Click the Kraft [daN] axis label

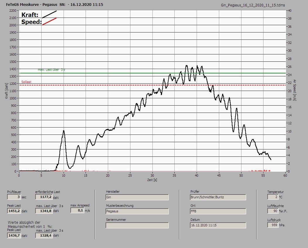[x=7, y=91]
